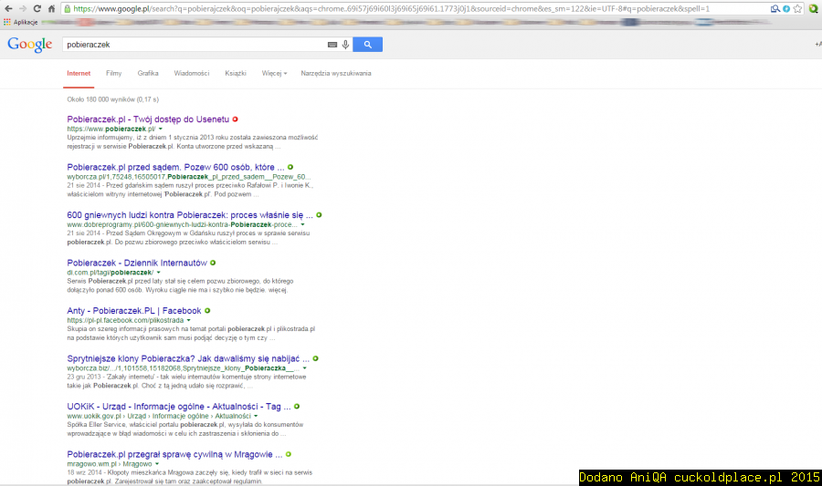Click the red safety rating icon beside Pobieraczek.pl result
822x486 pixels.
pyautogui.click(x=235, y=119)
